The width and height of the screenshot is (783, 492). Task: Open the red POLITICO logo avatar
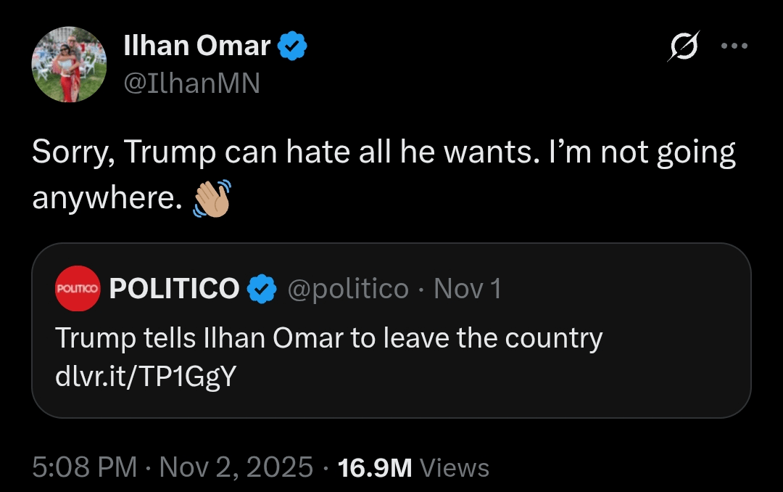pos(77,289)
